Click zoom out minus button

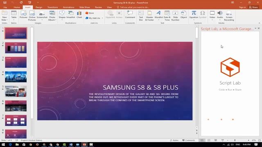228,140
